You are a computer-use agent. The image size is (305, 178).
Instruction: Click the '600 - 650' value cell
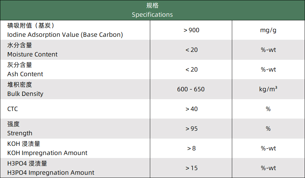click(191, 89)
